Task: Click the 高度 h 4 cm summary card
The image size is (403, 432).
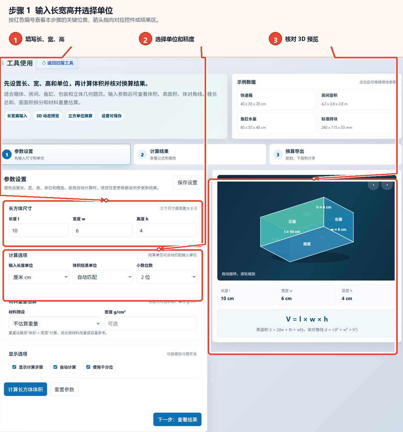Action: (x=367, y=295)
